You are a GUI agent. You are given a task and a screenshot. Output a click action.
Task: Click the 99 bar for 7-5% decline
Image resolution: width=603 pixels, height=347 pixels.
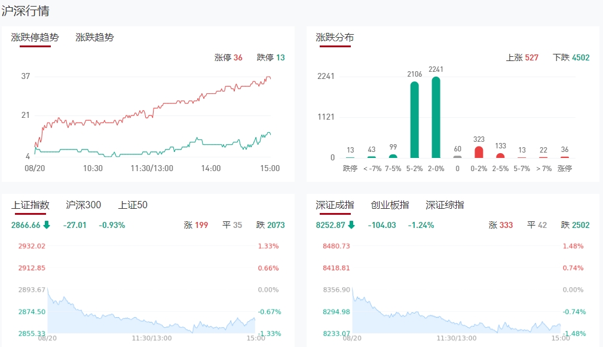[393, 156]
